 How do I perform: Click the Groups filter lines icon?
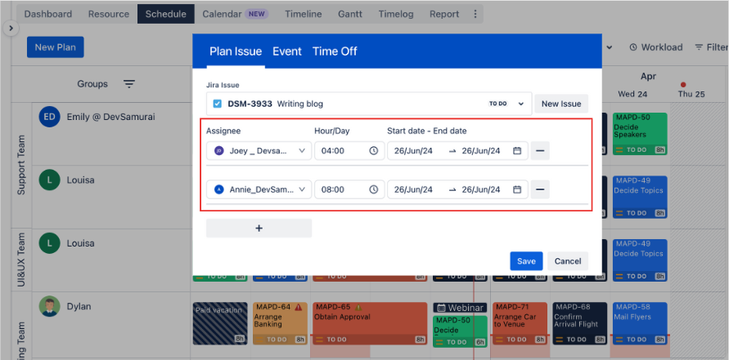coord(129,84)
